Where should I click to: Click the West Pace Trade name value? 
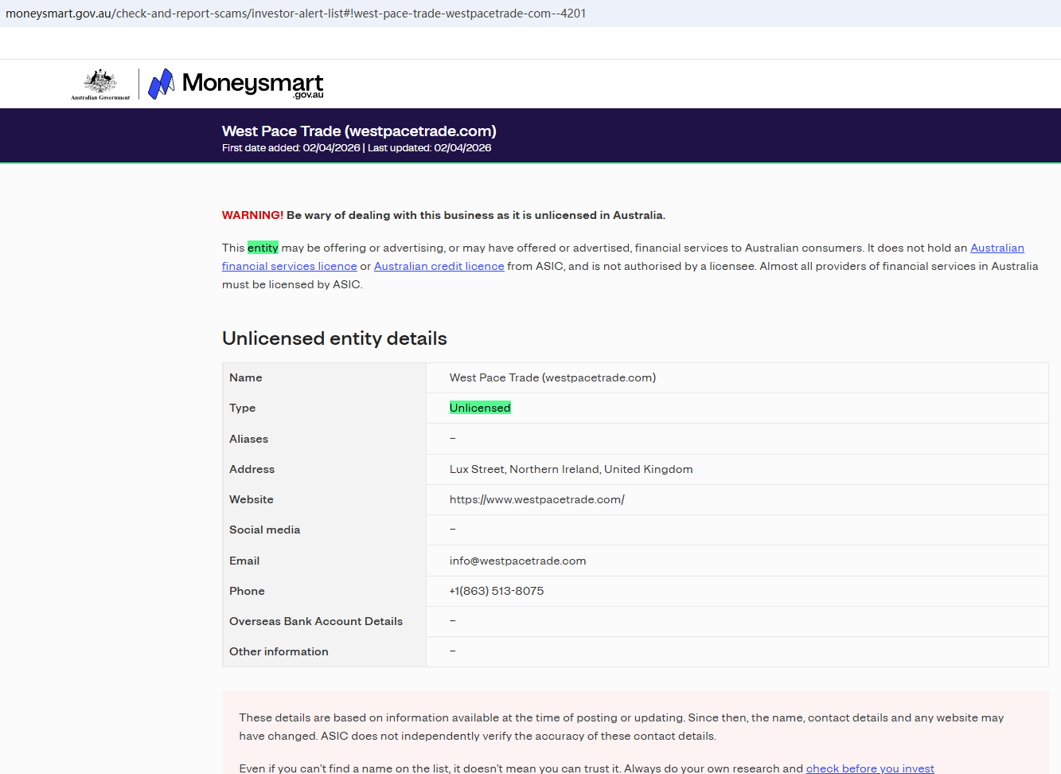(x=552, y=377)
